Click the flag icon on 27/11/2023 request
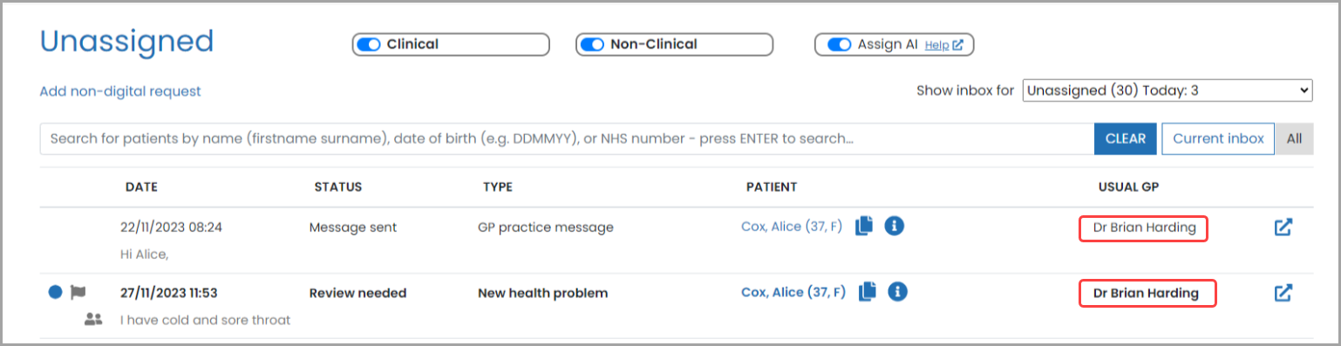This screenshot has height=346, width=1341. click(78, 293)
